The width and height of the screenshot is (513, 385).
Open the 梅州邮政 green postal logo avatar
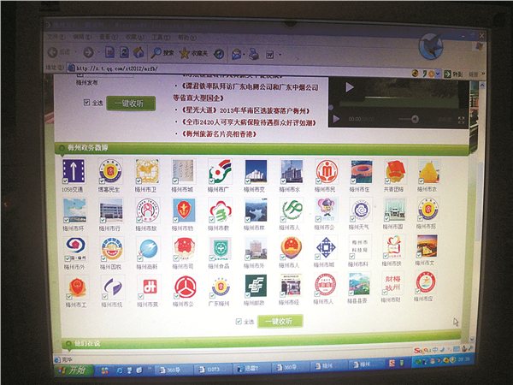click(256, 286)
